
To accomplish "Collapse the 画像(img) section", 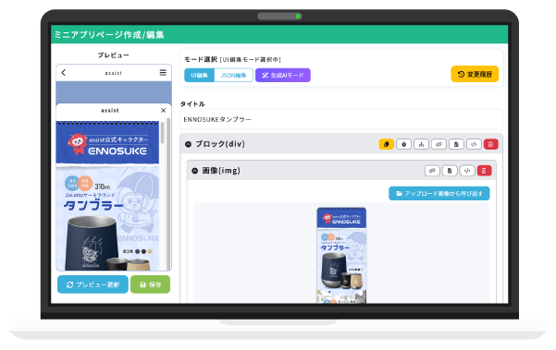I will [194, 171].
